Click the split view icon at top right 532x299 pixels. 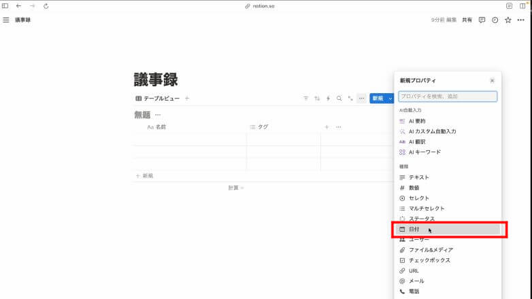tap(522, 6)
